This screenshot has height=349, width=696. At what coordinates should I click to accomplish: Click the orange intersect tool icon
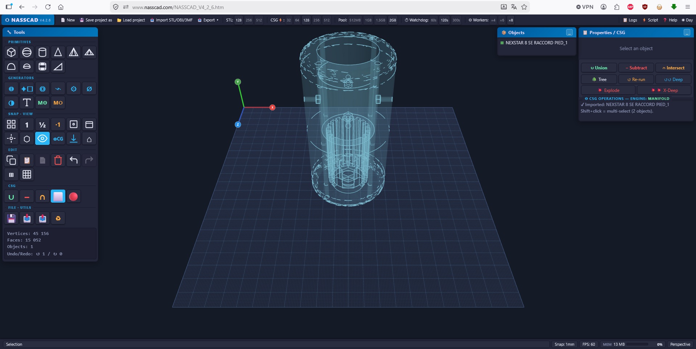[42, 197]
